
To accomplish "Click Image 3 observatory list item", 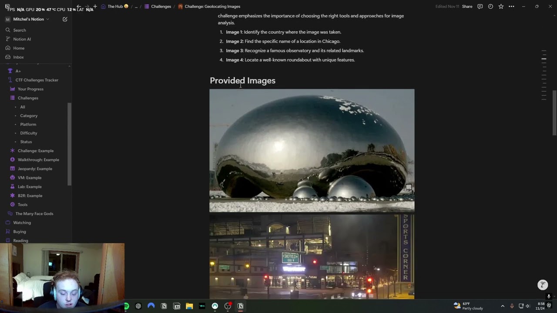I will click(x=295, y=50).
